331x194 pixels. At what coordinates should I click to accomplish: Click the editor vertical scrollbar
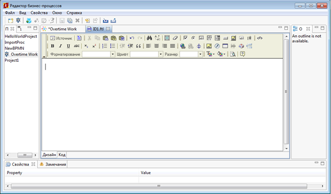(286, 92)
